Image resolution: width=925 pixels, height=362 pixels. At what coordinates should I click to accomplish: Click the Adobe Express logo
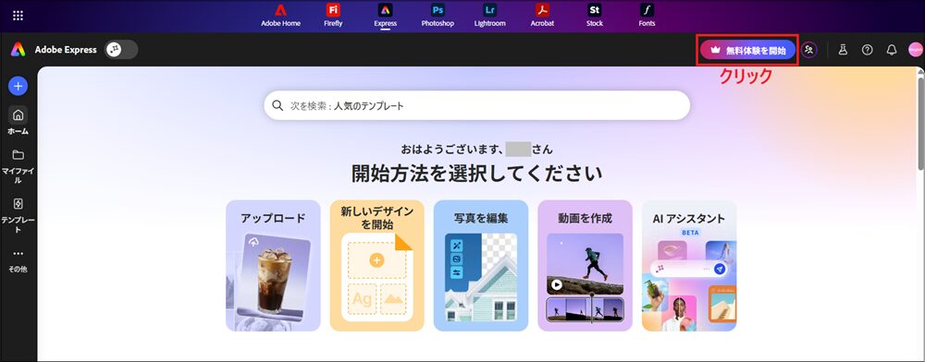pos(18,50)
